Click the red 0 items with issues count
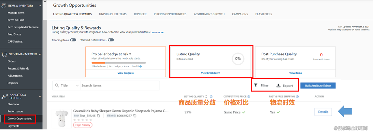373x132 pixels. pyautogui.click(x=321, y=55)
